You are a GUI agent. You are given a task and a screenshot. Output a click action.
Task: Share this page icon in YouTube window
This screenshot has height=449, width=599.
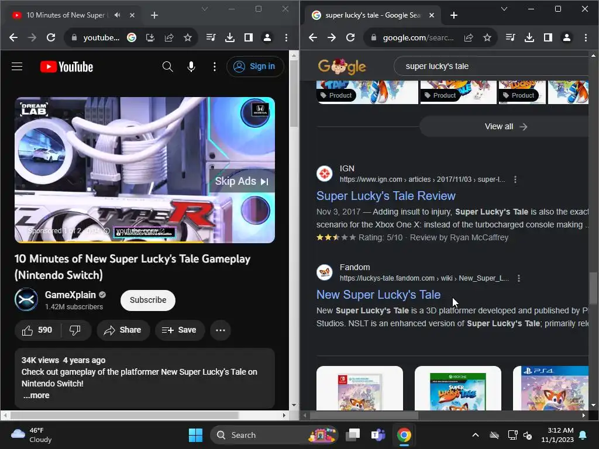169,37
